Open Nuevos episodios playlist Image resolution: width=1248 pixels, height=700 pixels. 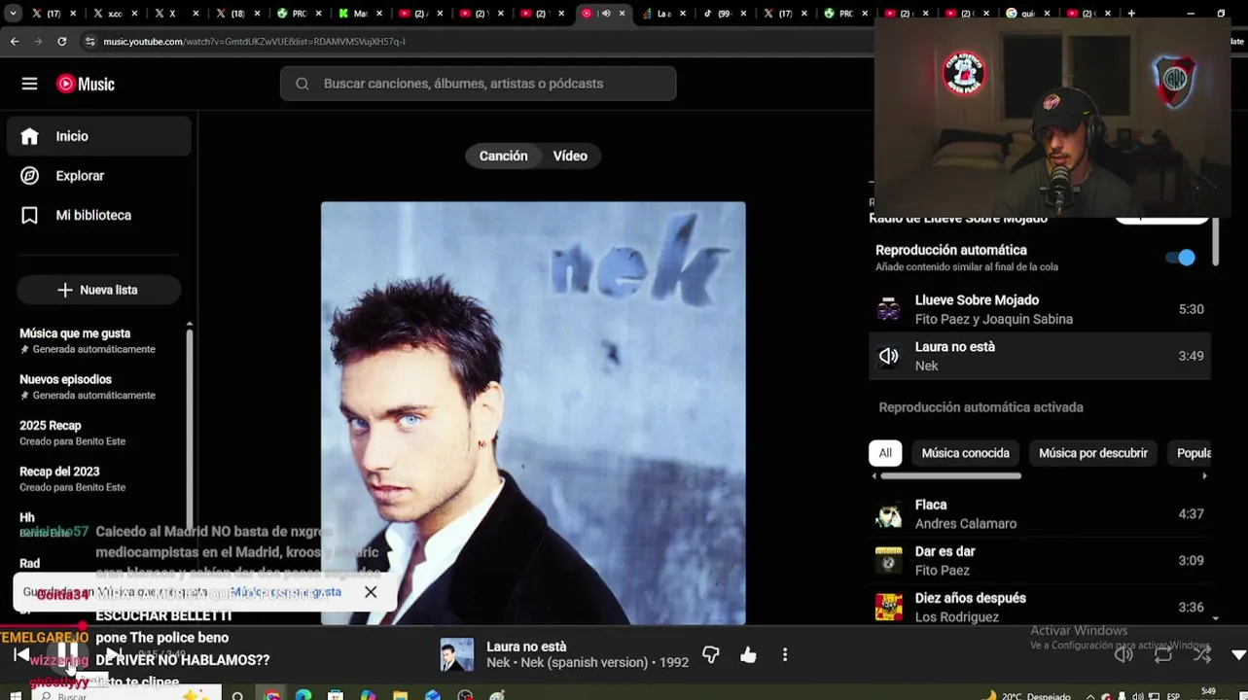[x=88, y=387]
